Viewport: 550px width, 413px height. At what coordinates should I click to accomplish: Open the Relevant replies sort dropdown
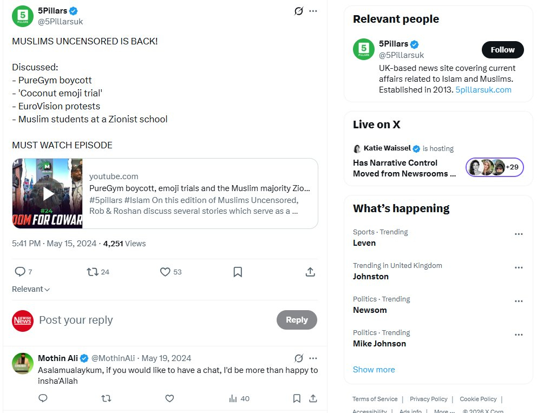tap(31, 289)
